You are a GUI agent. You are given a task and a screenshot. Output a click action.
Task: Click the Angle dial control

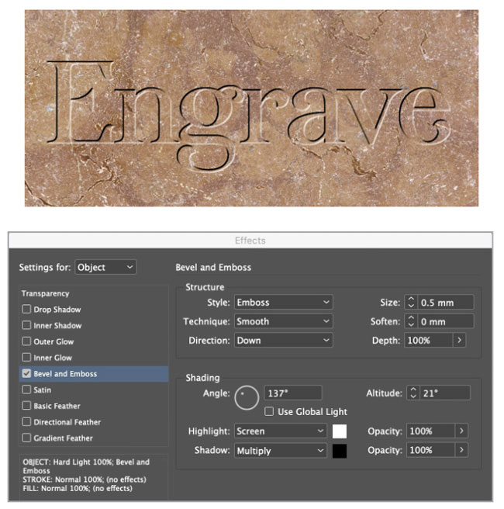247,397
